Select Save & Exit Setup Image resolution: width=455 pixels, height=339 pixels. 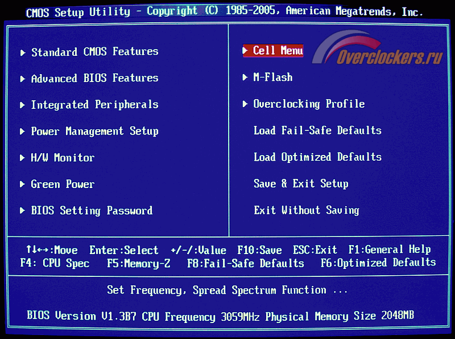301,183
